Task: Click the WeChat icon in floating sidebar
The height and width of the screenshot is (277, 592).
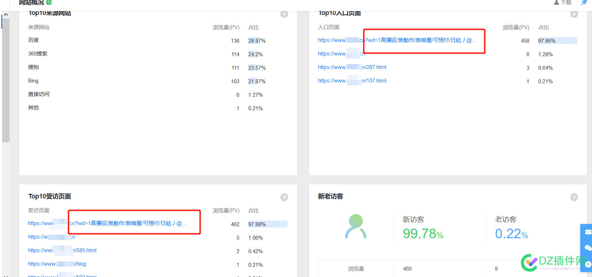Action: pyautogui.click(x=588, y=248)
